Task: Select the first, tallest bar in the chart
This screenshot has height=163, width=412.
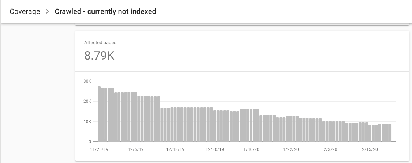Action: click(99, 114)
